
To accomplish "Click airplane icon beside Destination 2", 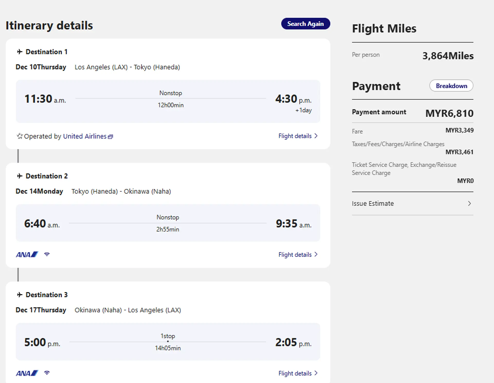I will click(20, 176).
